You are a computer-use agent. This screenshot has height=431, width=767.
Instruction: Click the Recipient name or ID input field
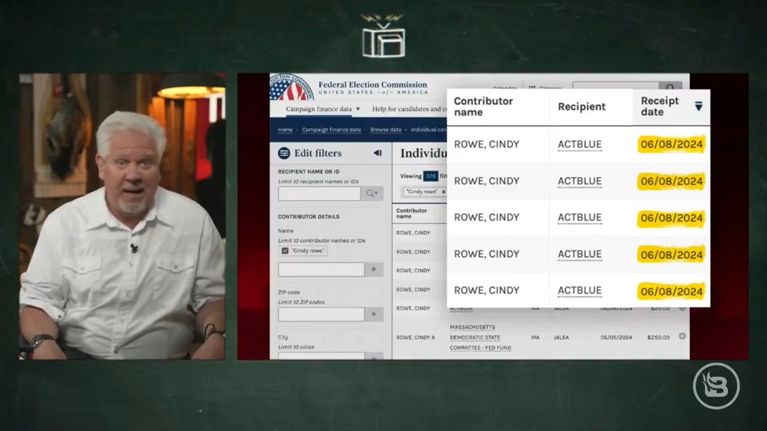pos(320,193)
